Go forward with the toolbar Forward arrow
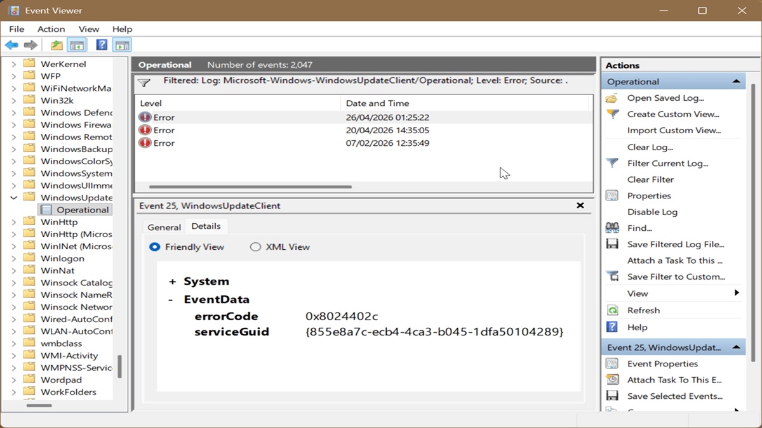Screen dimensions: 762x428 pyautogui.click(x=30, y=45)
